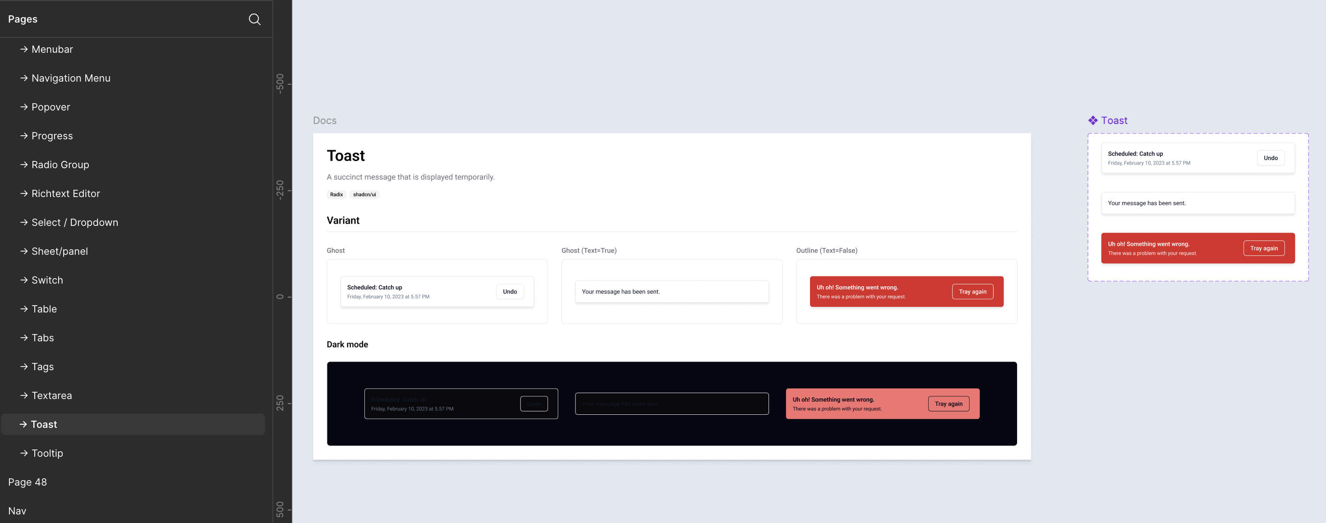Open the Navigation Menu page
This screenshot has width=1326, height=523.
tap(70, 78)
